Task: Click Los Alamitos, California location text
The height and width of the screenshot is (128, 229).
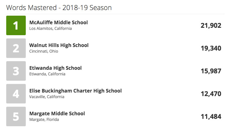Action: click(x=50, y=29)
